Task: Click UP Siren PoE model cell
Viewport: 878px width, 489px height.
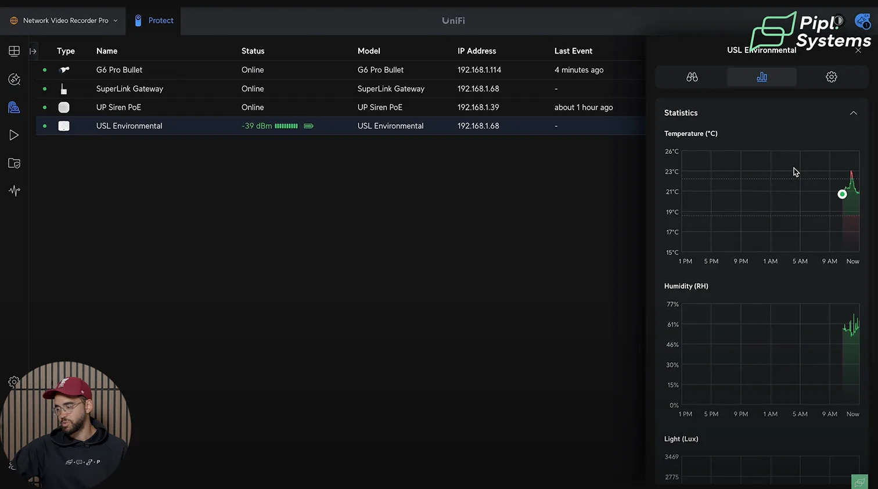Action: (x=380, y=107)
